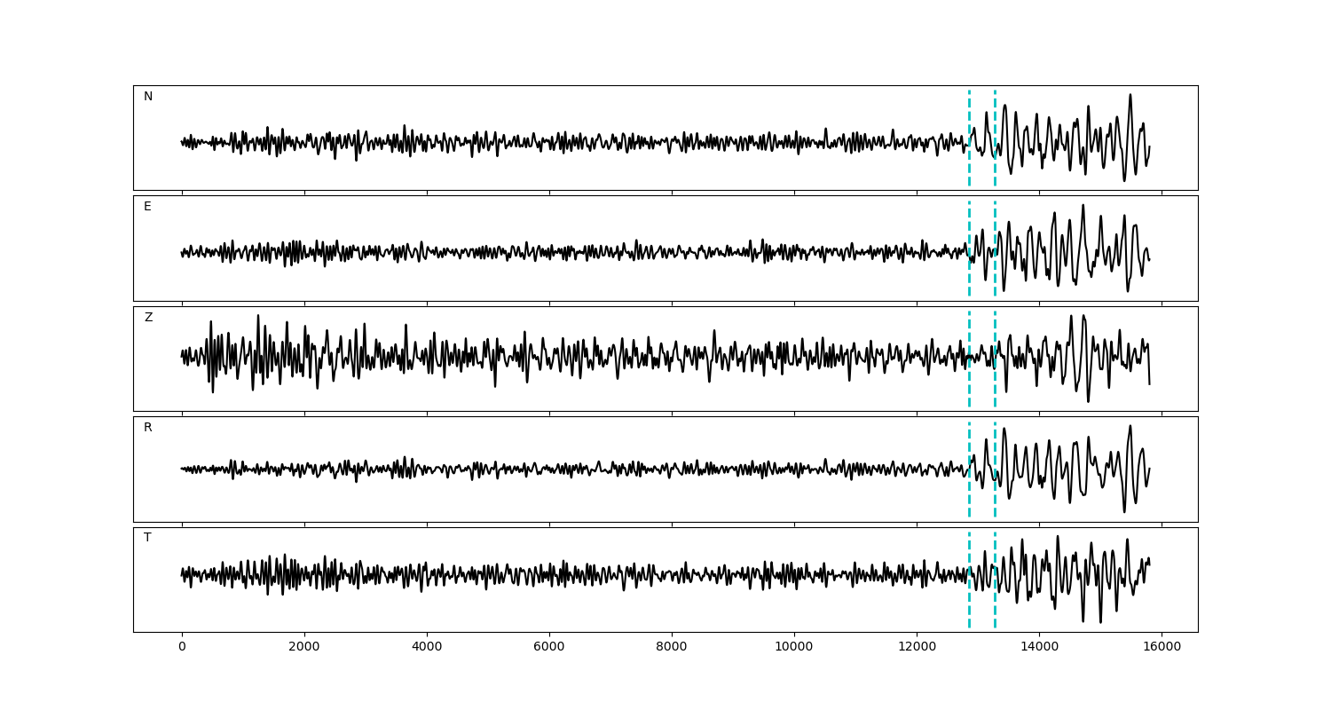Click the Z component panel label
Image resolution: width=1331 pixels, height=710 pixels.
tap(148, 318)
